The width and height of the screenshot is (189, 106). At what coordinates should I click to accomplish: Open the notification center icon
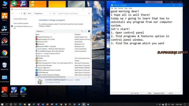point(185,104)
